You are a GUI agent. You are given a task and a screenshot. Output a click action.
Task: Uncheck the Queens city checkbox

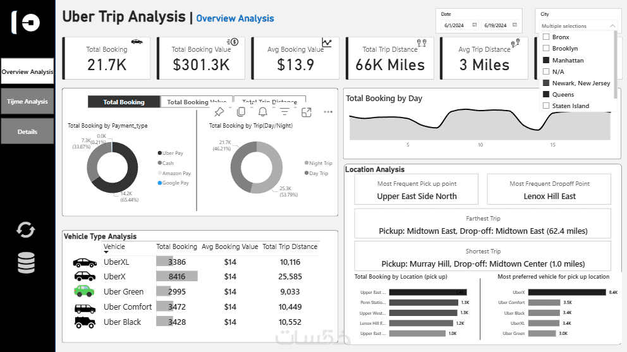(546, 94)
